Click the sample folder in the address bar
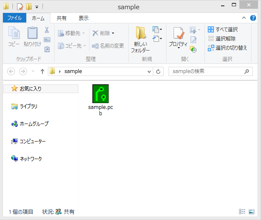The image size is (261, 220). click(73, 71)
